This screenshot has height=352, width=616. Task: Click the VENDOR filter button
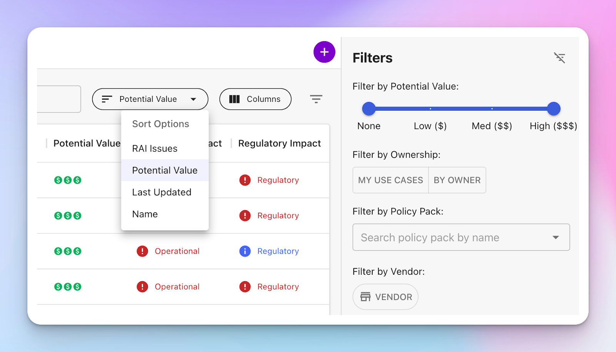click(x=385, y=297)
